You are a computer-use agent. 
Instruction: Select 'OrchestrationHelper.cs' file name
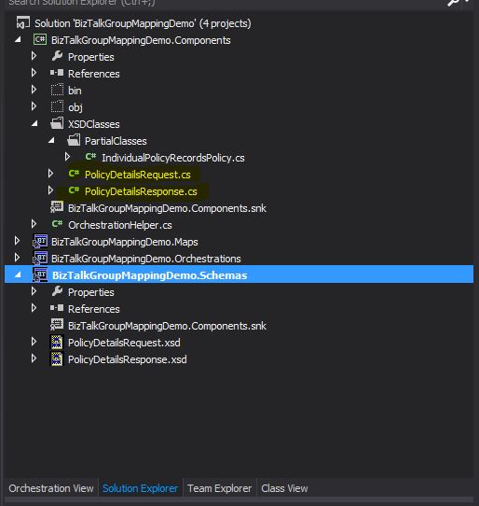pyautogui.click(x=120, y=225)
